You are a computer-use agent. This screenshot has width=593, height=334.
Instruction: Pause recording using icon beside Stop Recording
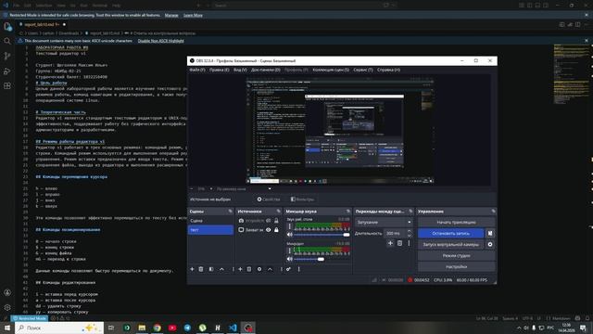[490, 233]
